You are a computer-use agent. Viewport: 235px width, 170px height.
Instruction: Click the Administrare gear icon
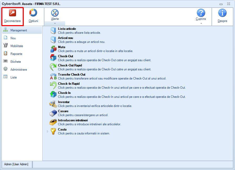[x=5, y=69]
